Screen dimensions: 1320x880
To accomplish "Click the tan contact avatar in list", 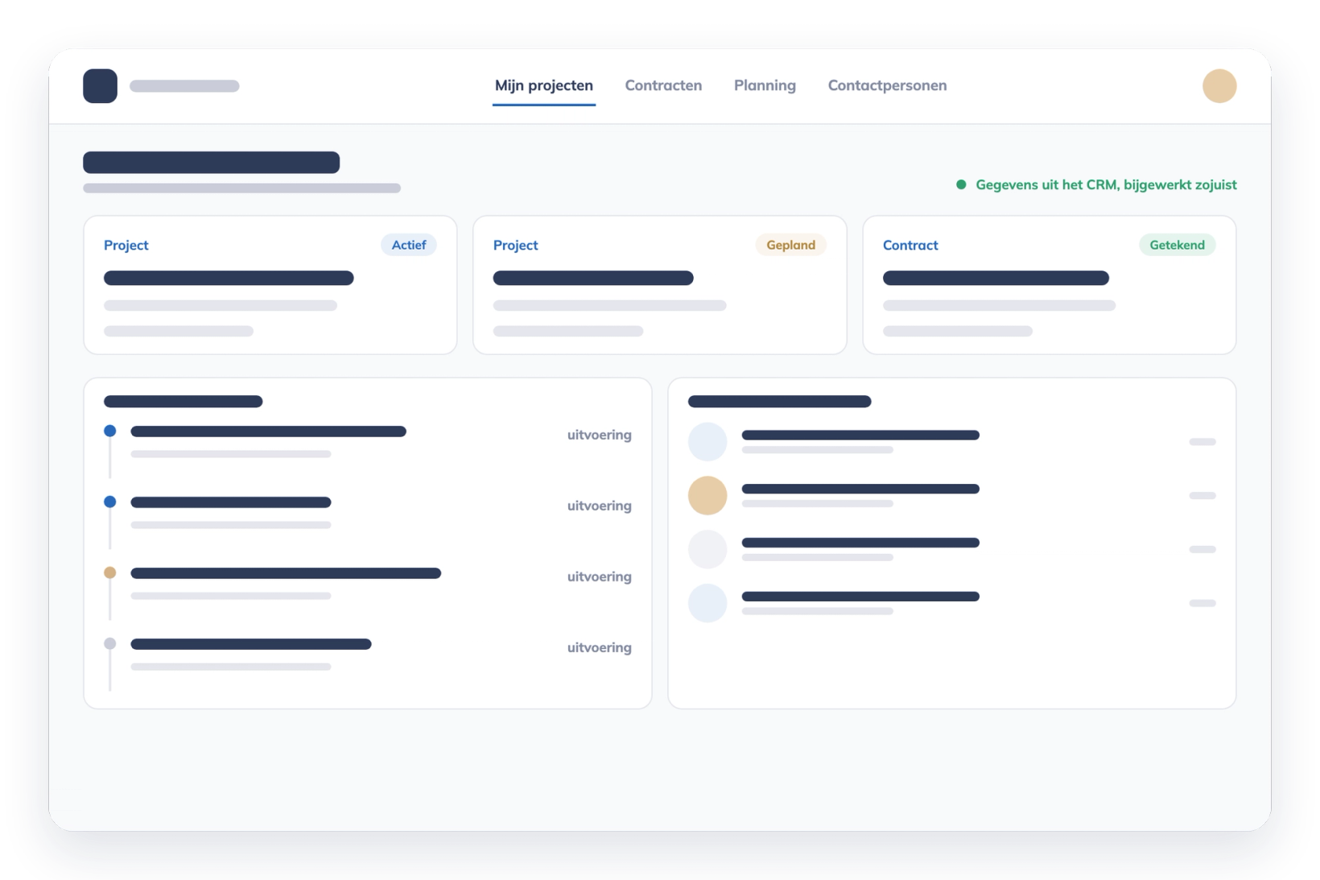I will tap(707, 495).
